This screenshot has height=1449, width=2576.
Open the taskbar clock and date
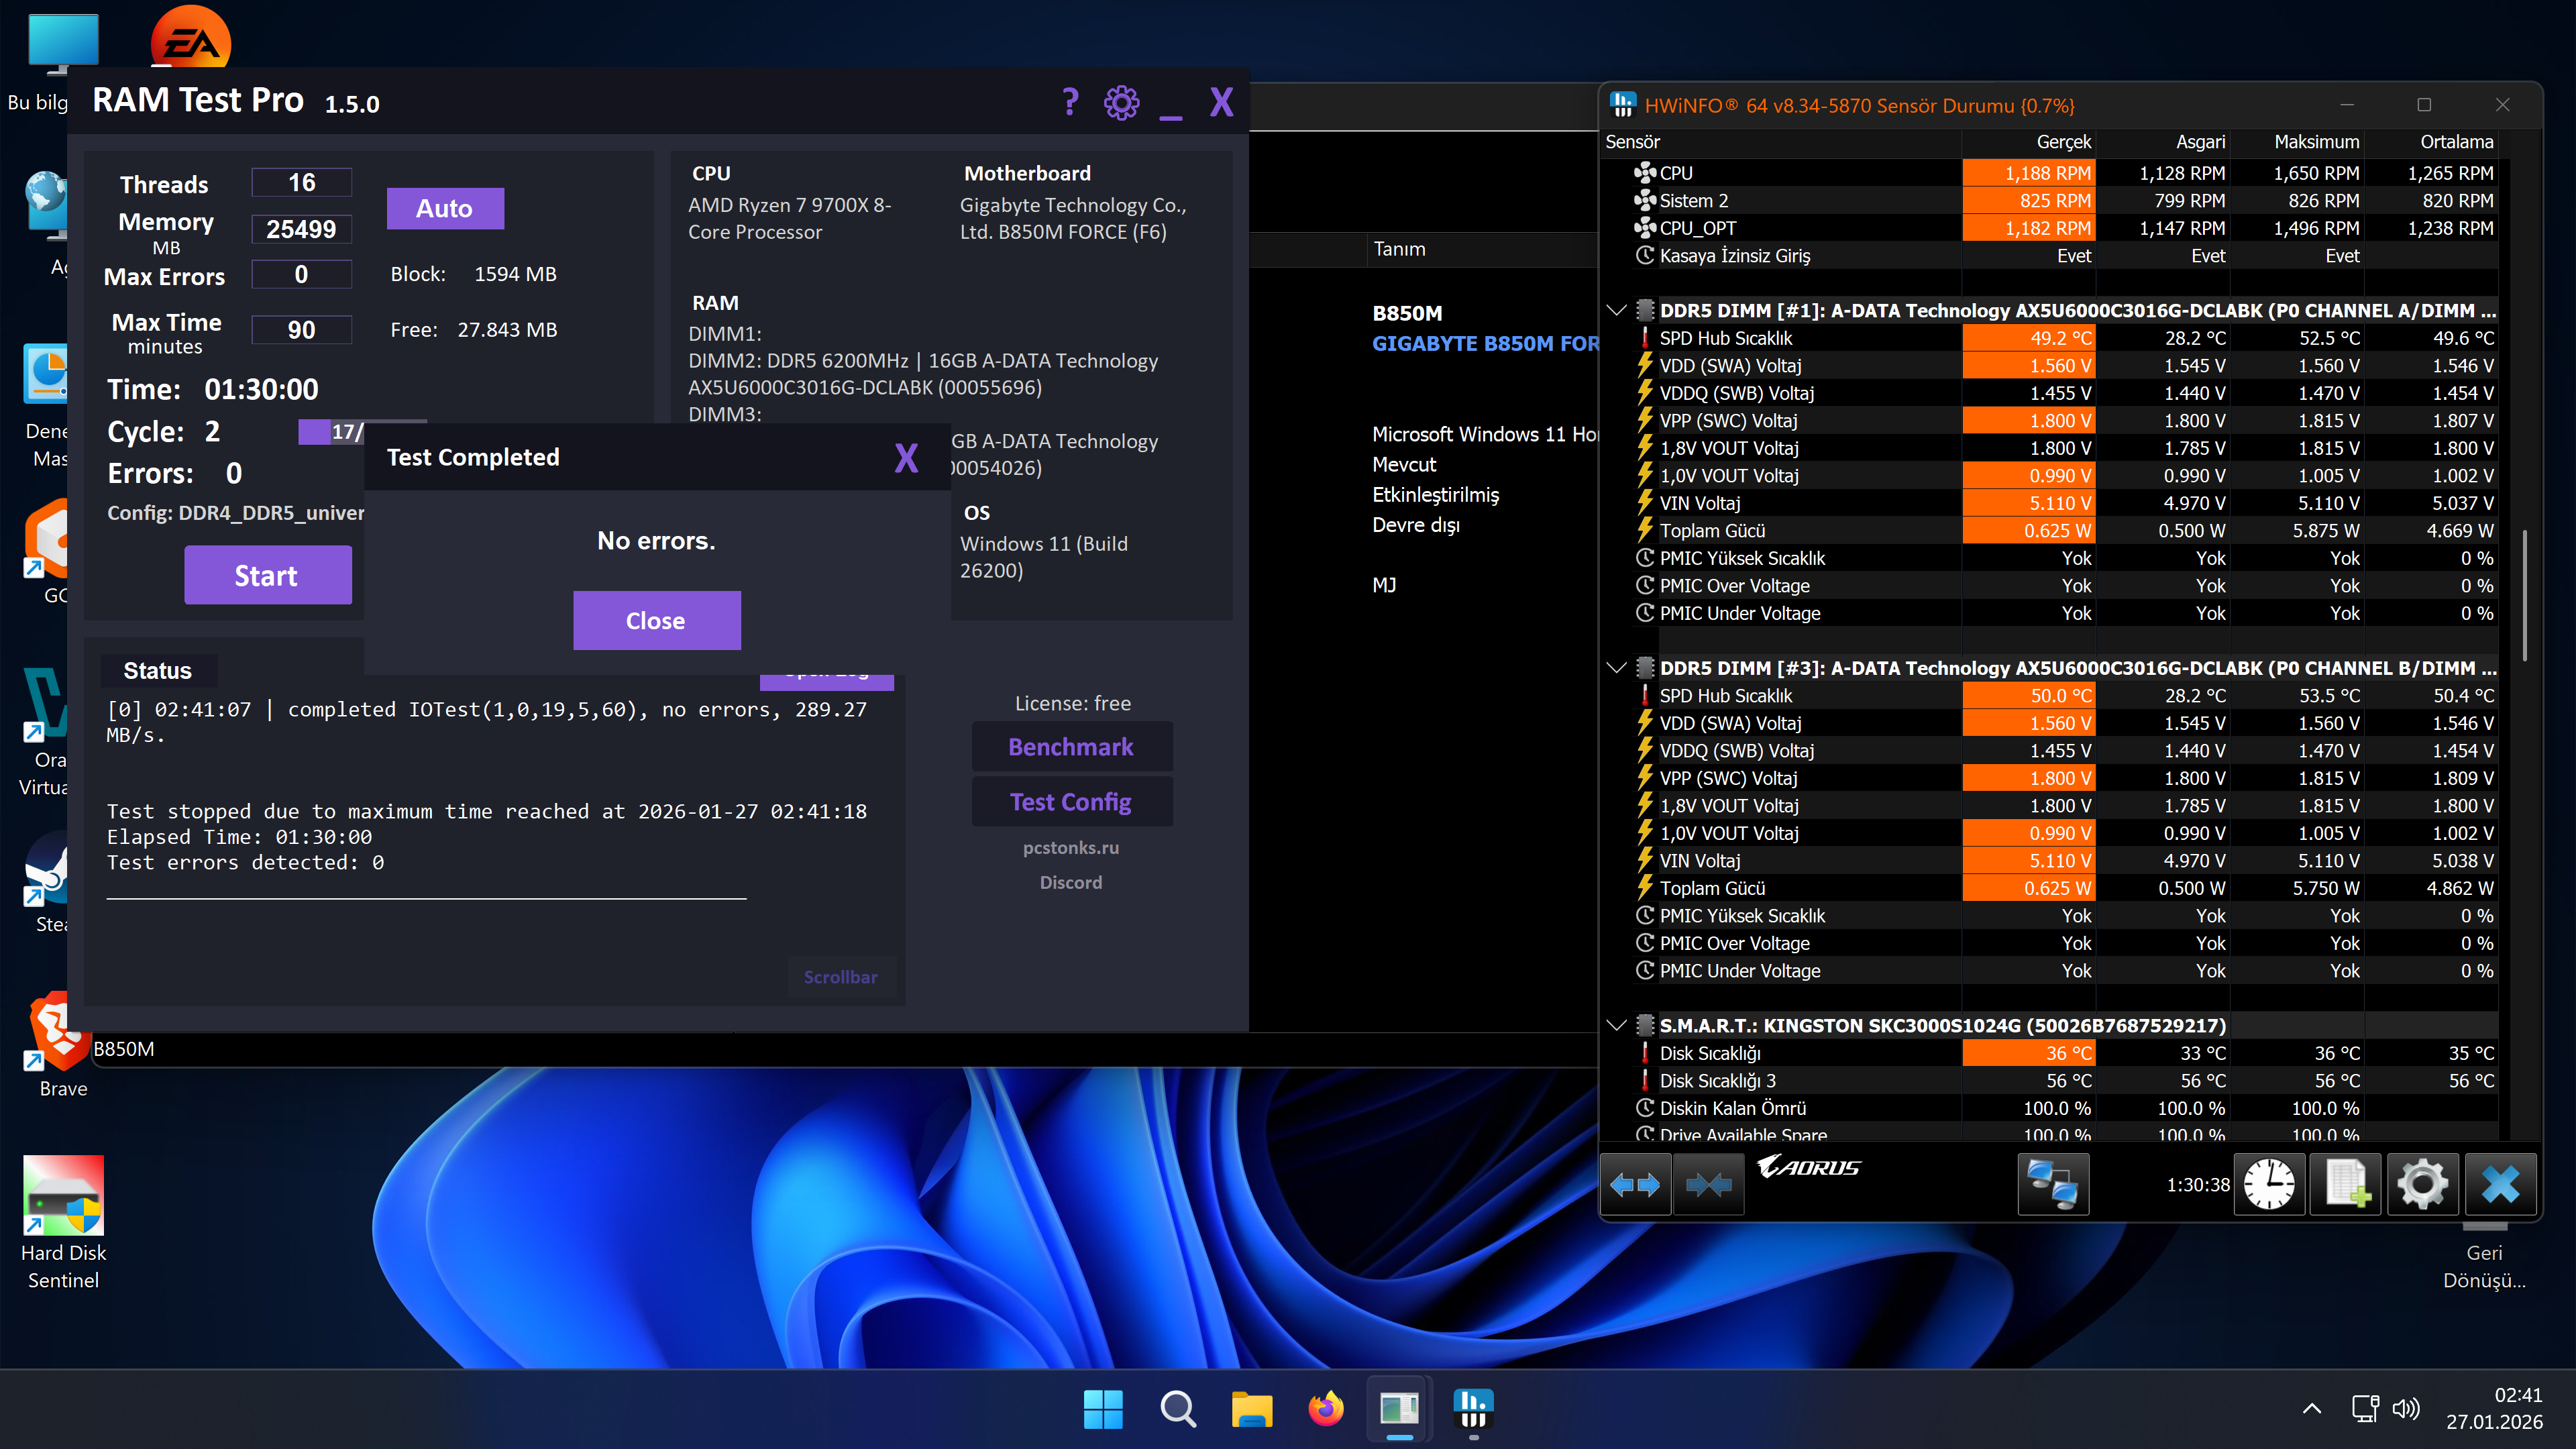point(2495,1409)
